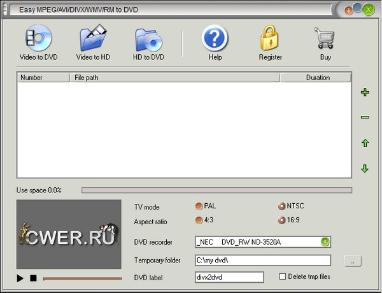Click the Register padlock icon

(270, 39)
